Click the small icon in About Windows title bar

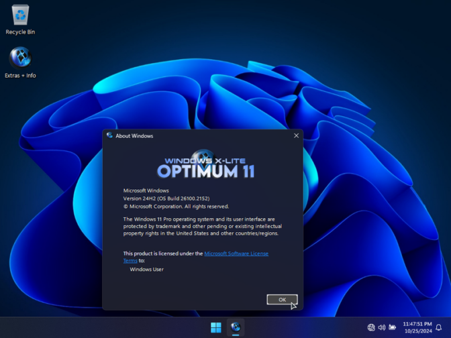pos(109,135)
